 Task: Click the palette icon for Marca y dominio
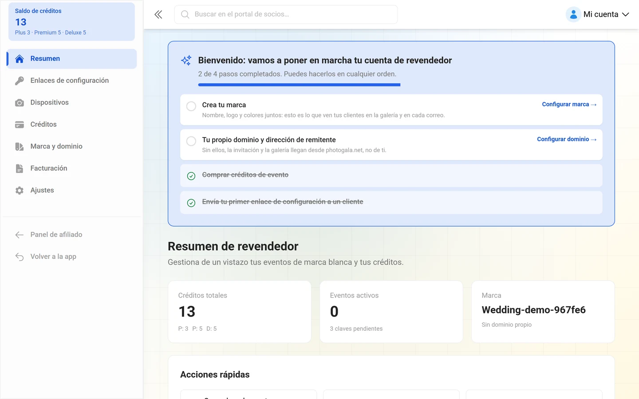coord(20,147)
